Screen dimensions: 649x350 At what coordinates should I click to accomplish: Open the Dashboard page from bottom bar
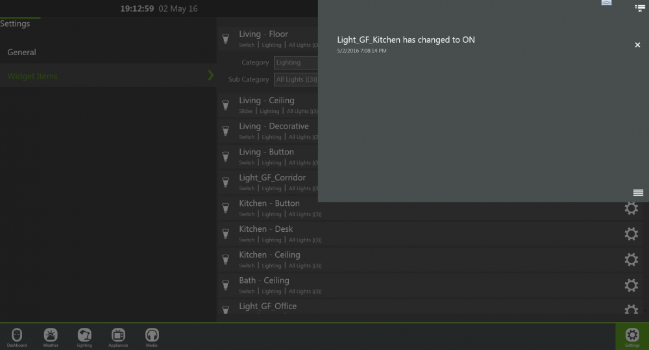17,336
